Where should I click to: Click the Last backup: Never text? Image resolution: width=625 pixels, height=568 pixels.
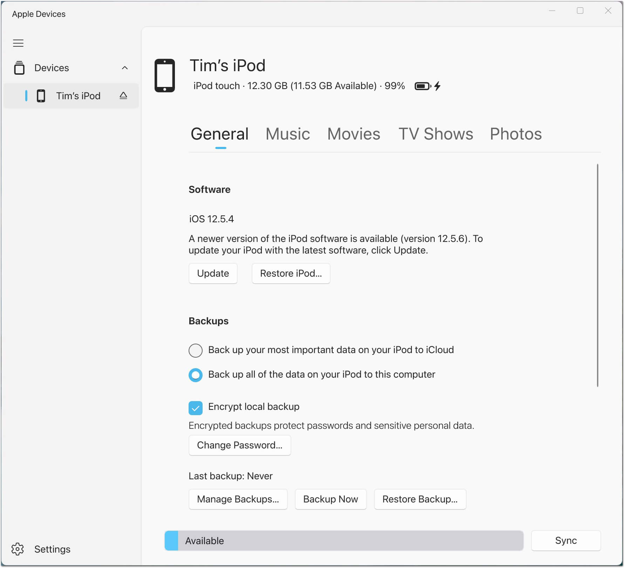pos(230,476)
